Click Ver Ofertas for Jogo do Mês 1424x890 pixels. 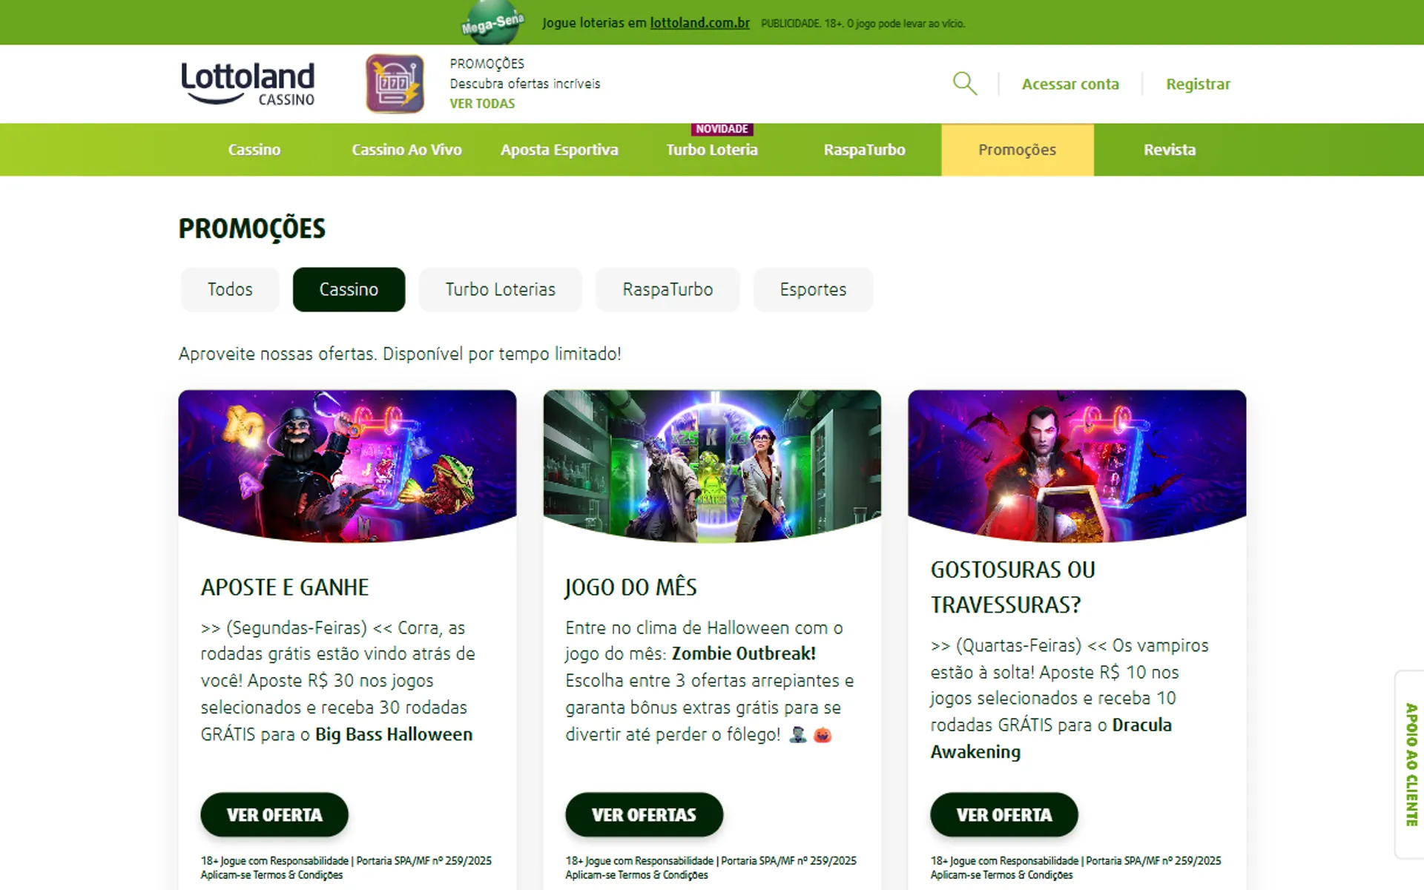point(644,814)
